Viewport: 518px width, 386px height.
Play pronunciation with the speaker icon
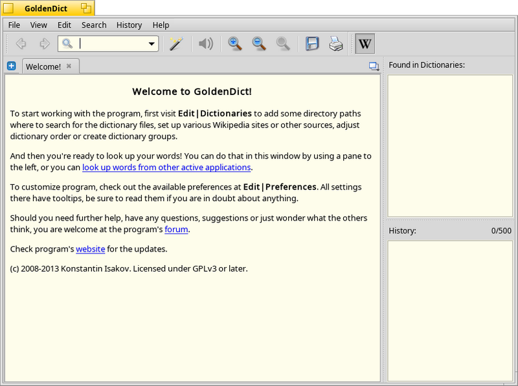(205, 43)
